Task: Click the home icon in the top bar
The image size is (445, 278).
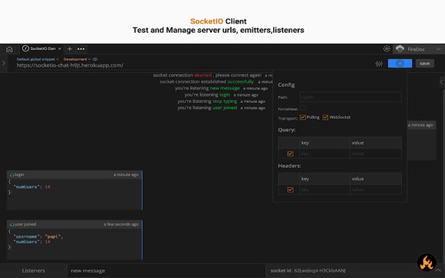Action: pyautogui.click(x=10, y=49)
